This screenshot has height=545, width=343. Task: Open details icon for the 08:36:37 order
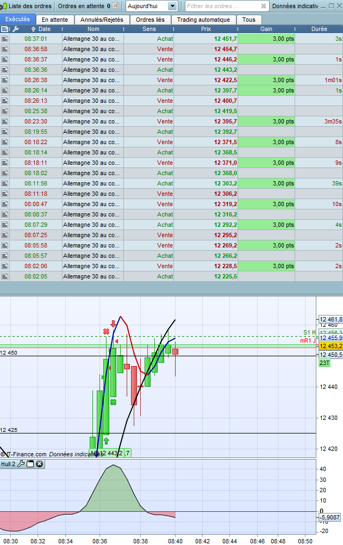coord(4,59)
